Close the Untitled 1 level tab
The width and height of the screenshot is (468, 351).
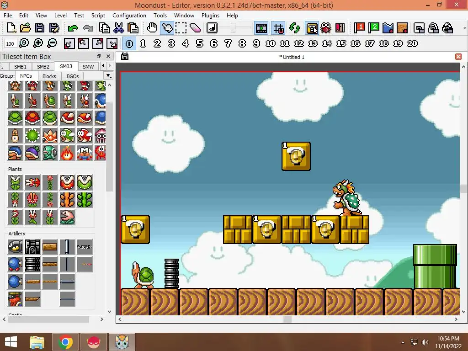[x=458, y=57]
